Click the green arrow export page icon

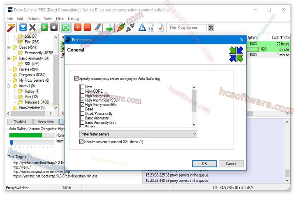click(x=109, y=27)
